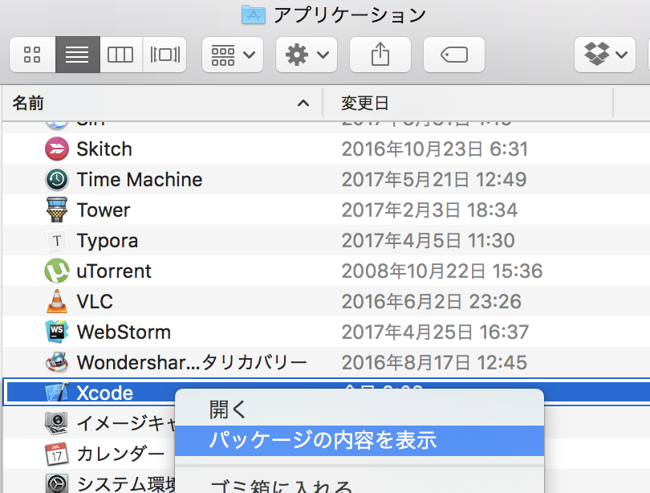Click the Tower file name
Screen dimensions: 650x493
coord(104,210)
